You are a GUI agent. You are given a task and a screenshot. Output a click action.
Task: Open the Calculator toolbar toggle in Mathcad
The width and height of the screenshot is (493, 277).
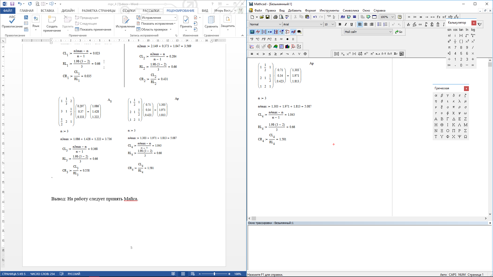(252, 32)
